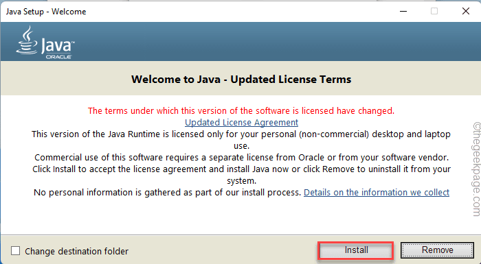Click the Java Oracle logo
The image size is (481, 264).
[x=45, y=42]
